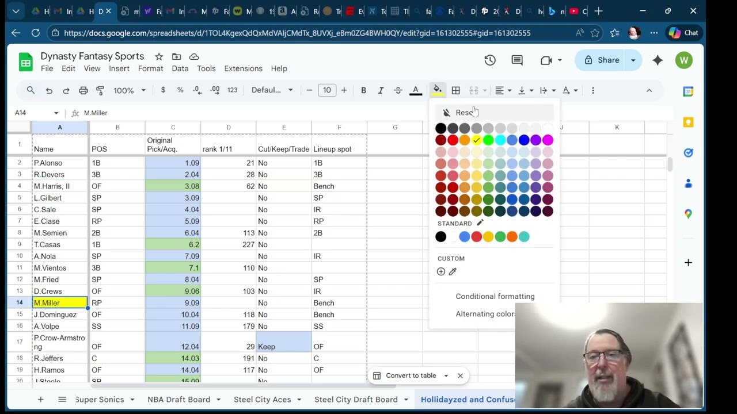Undo the last action in toolbar
737x414 pixels.
(x=49, y=90)
